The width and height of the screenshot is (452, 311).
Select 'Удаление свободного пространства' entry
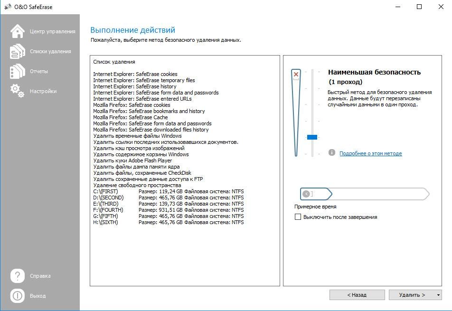coord(137,185)
